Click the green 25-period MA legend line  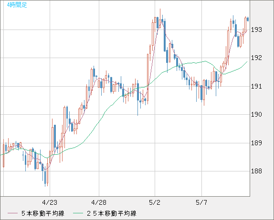78,213
